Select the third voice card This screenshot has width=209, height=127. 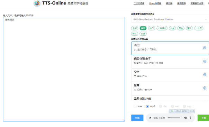170,75
